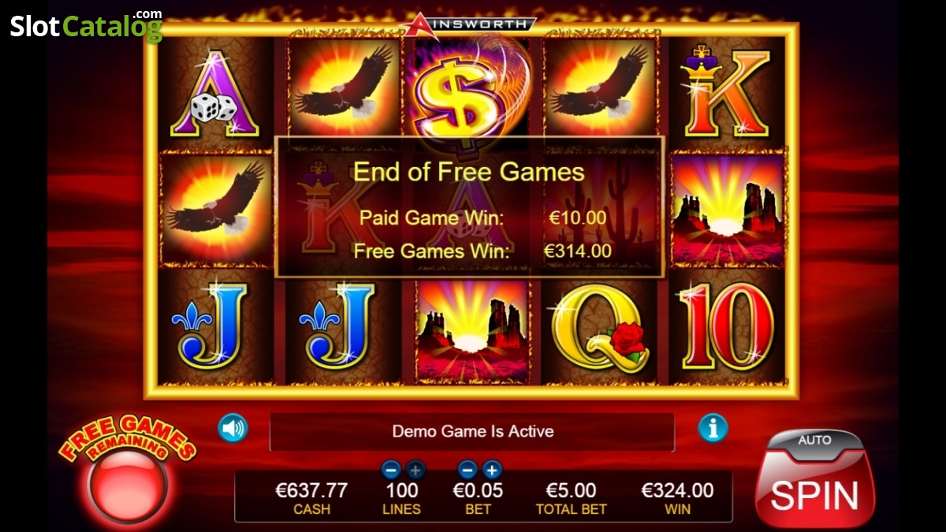Select the golden Q with rose symbol
946x532 pixels.
pos(600,329)
